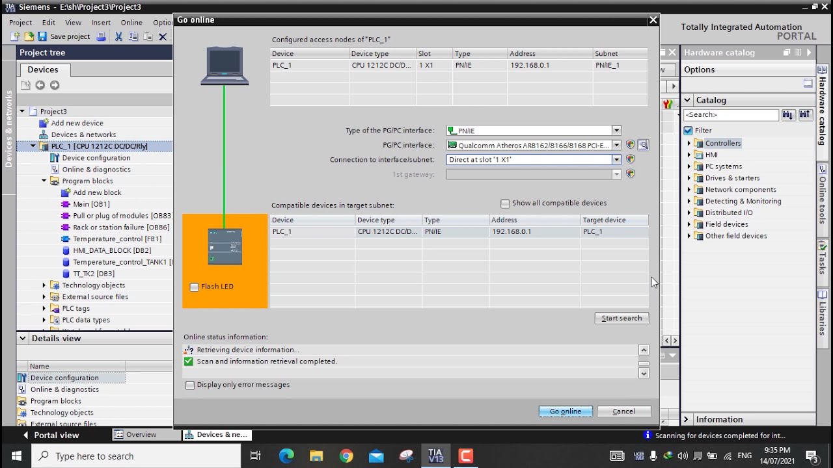Viewport: 833px width, 468px height.
Task: Click the Start search button
Action: coord(621,318)
